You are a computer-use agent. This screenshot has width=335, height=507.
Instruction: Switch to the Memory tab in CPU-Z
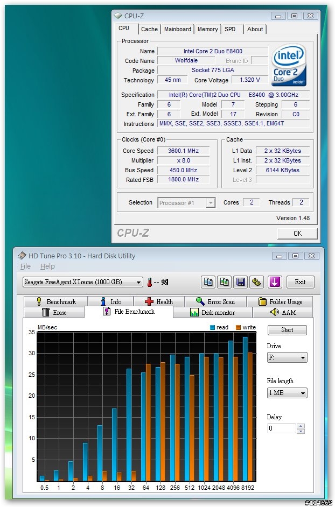[207, 29]
